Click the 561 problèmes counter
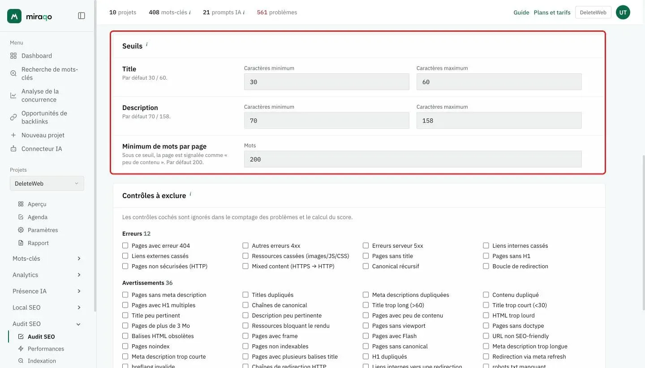 click(x=277, y=12)
